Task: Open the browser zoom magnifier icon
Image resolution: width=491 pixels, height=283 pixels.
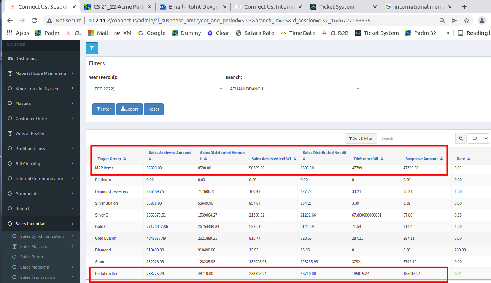Action: click(442, 21)
